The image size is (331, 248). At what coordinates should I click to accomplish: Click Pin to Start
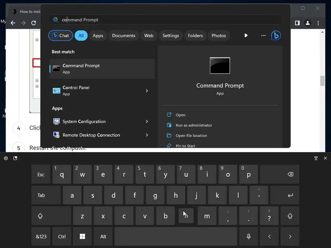click(185, 146)
